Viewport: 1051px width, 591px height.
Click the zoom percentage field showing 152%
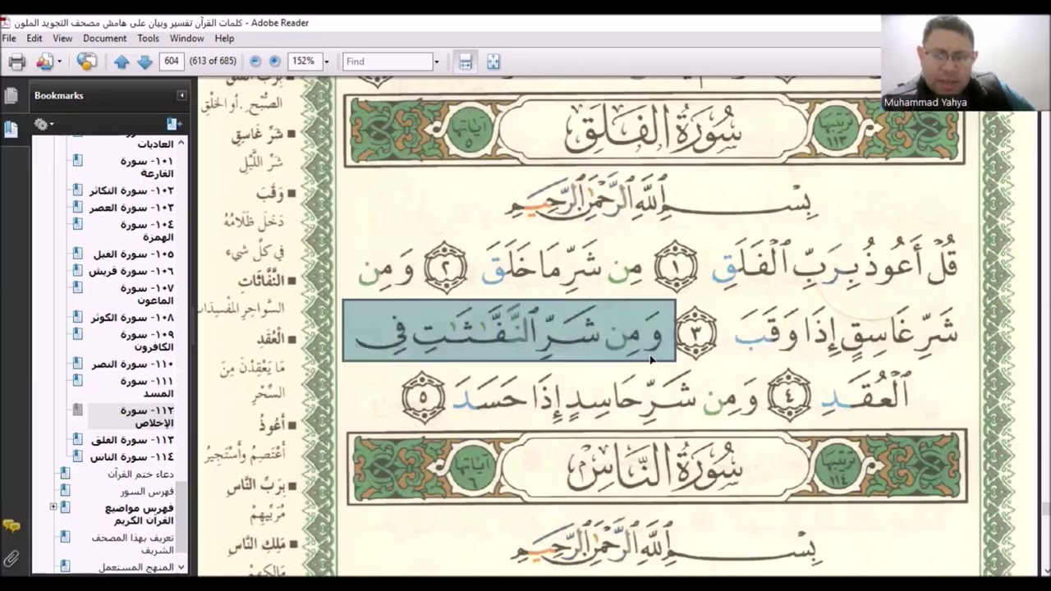303,62
